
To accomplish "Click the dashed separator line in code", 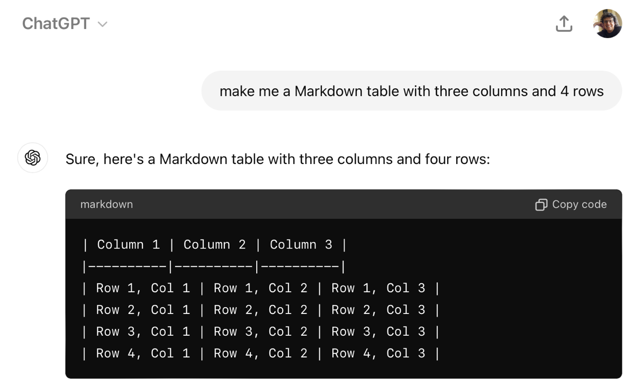I will coord(213,266).
